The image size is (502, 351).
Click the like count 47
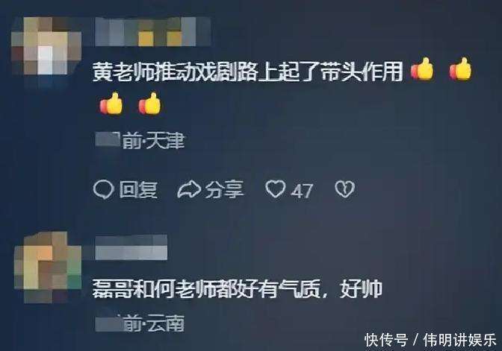[x=301, y=191]
